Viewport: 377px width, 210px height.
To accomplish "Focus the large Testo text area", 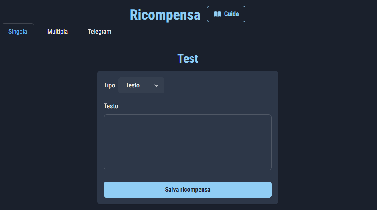I will click(x=187, y=142).
